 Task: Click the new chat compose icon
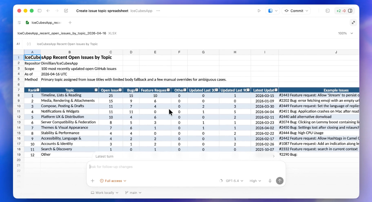pyautogui.click(x=66, y=11)
